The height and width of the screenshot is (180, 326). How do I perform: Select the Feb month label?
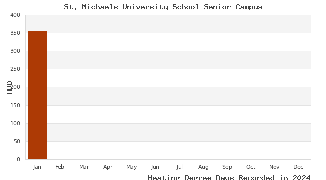pos(60,167)
